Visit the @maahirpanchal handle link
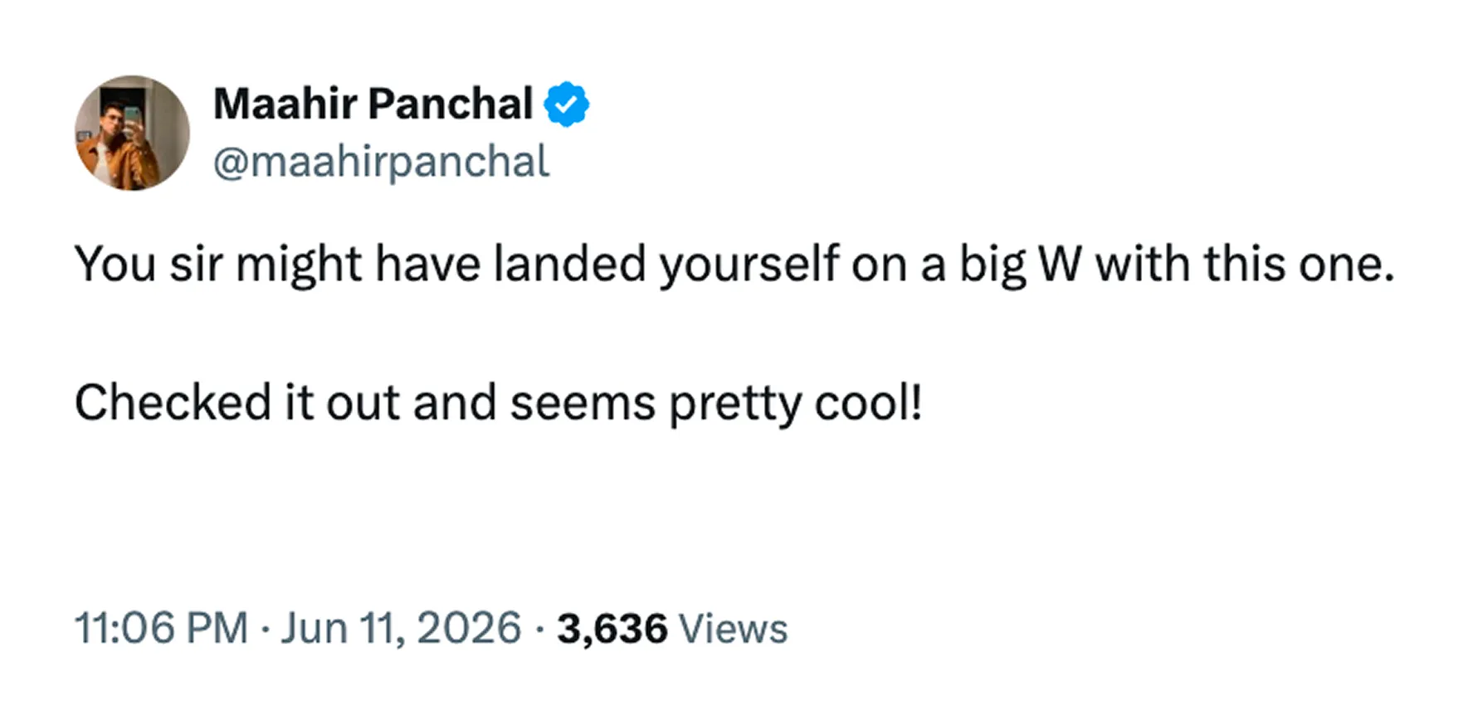The height and width of the screenshot is (725, 1473). 381,161
